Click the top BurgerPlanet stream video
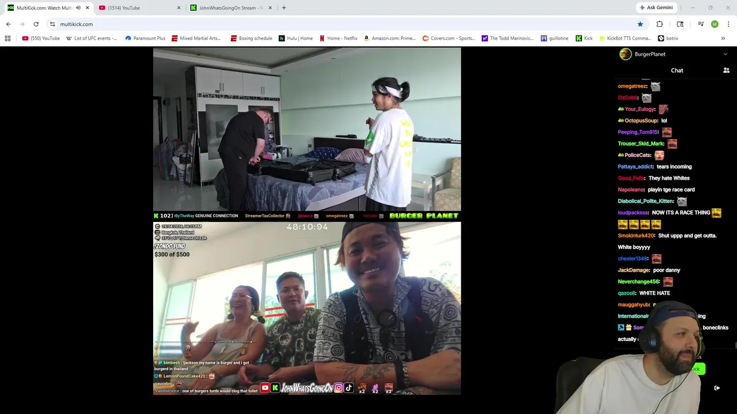The image size is (737, 414). 307,130
